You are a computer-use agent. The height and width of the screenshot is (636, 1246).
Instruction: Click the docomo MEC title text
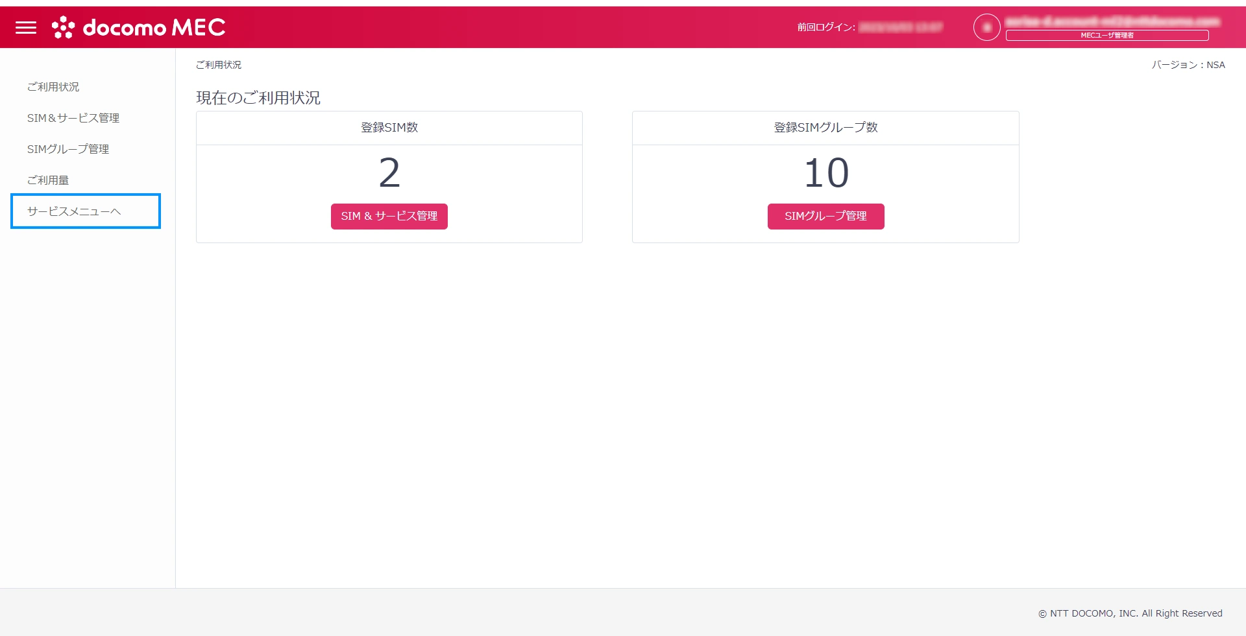coord(154,27)
